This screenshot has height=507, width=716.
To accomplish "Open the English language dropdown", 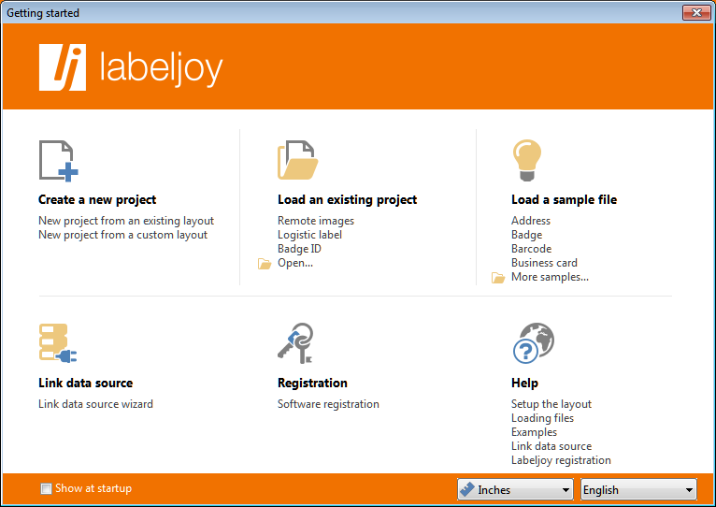I will coord(638,489).
